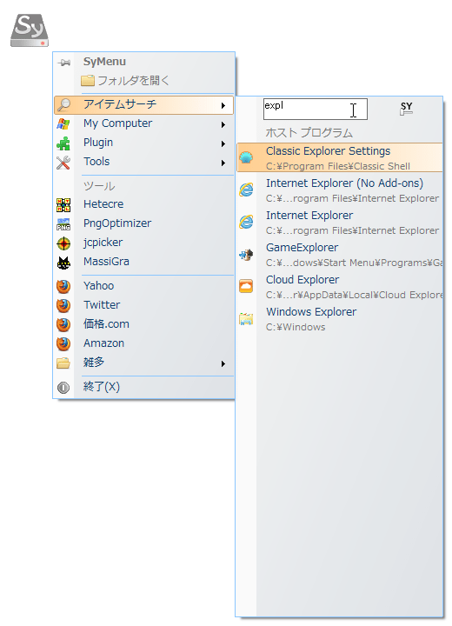452x626 pixels.
Task: Select the アイテムサーチ menu entry
Action: (143, 105)
